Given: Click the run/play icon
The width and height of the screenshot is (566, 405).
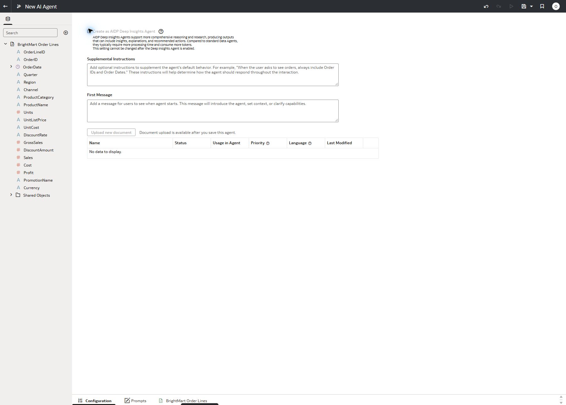Looking at the screenshot, I should click(x=511, y=6).
